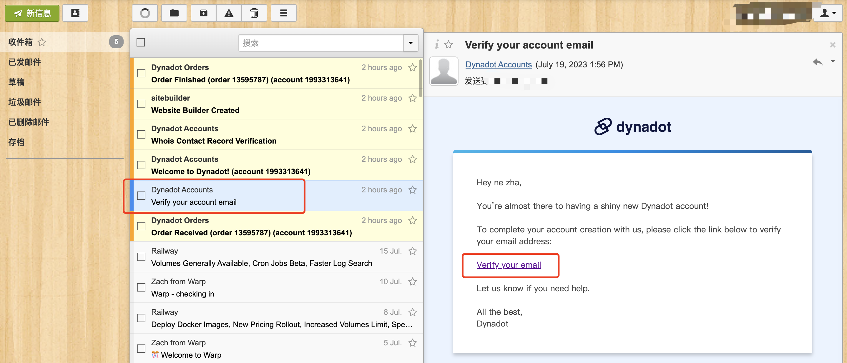Screen dimensions: 847x363
Task: Star the 收件箱 folder
Action: point(42,42)
